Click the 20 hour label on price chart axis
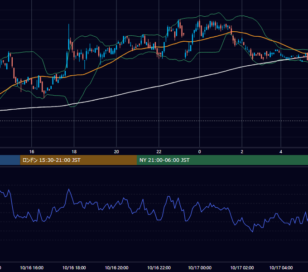Screen dimensions: 308x272 [116, 152]
